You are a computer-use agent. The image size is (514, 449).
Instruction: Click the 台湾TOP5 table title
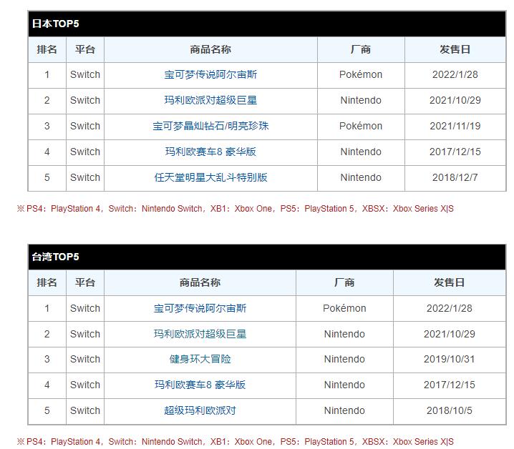(x=55, y=257)
